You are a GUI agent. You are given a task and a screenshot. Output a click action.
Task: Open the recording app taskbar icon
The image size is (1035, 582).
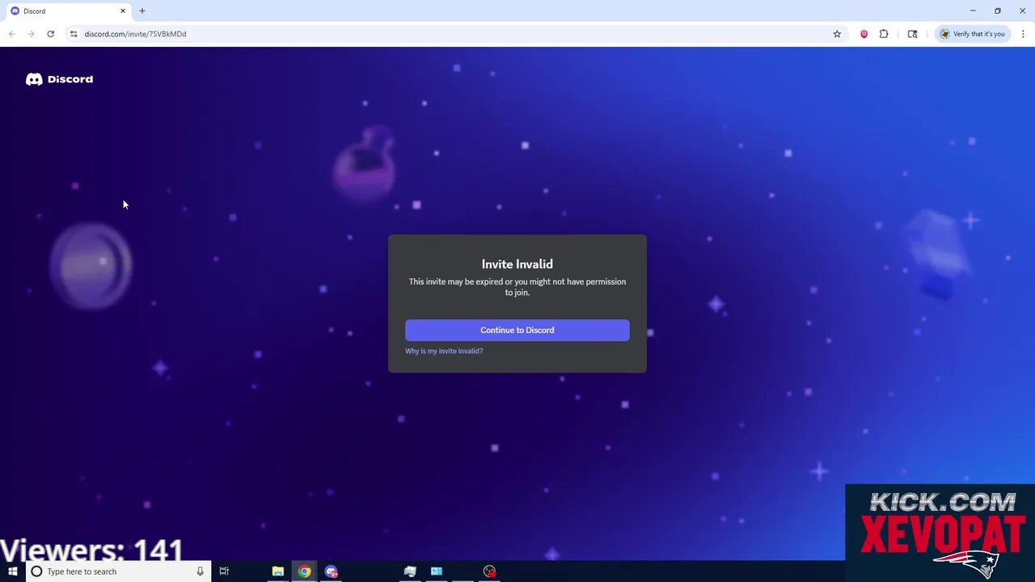coord(489,571)
